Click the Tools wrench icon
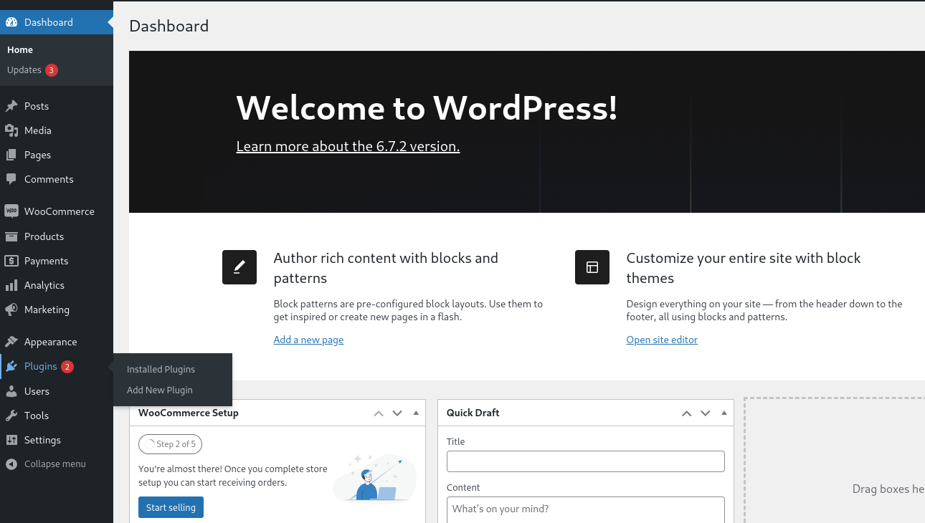This screenshot has height=523, width=925. pyautogui.click(x=11, y=416)
